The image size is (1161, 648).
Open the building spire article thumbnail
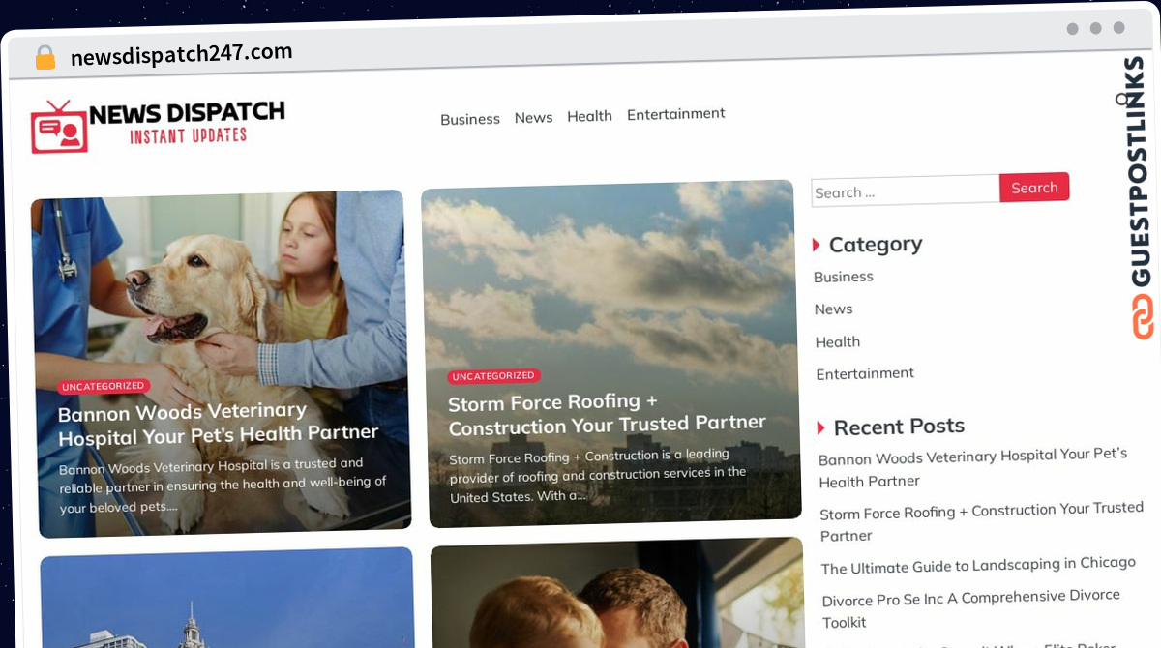pyautogui.click(x=228, y=600)
